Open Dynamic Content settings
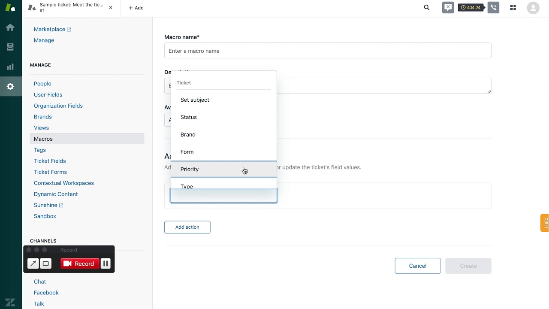The image size is (549, 309). pos(56,194)
